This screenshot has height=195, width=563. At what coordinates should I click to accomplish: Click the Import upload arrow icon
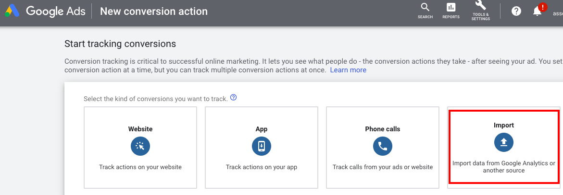tap(504, 142)
